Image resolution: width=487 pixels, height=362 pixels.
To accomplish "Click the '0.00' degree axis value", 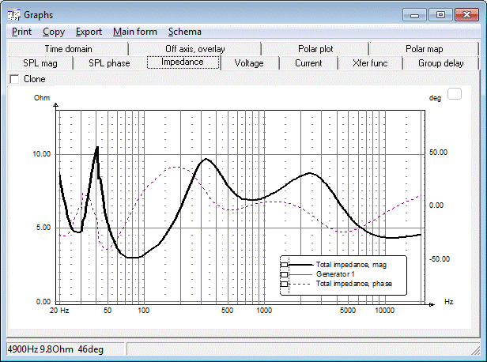I will pyautogui.click(x=436, y=206).
